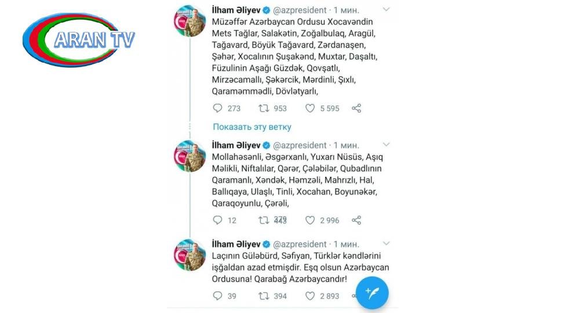Click the ARAN TV logo
This screenshot has width=565, height=313.
coord(79,41)
